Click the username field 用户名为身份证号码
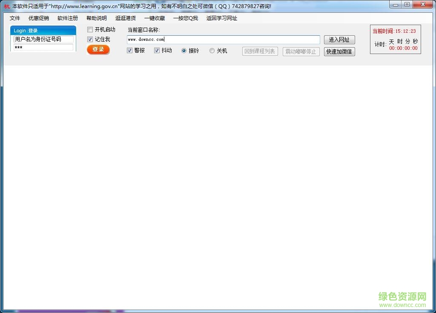 (x=42, y=39)
